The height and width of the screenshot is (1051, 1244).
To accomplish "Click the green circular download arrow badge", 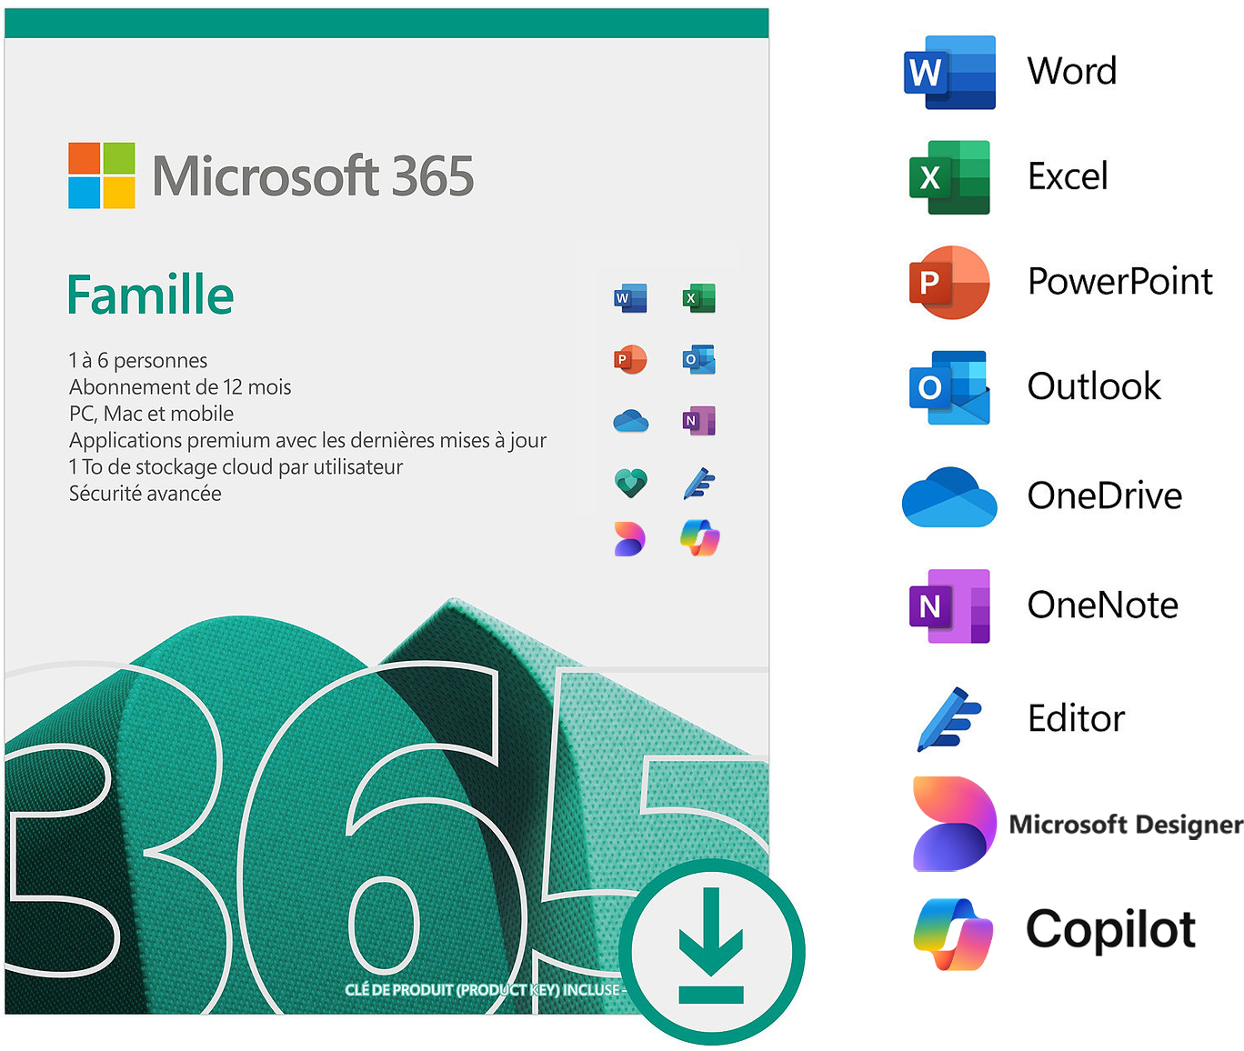I will tap(712, 952).
